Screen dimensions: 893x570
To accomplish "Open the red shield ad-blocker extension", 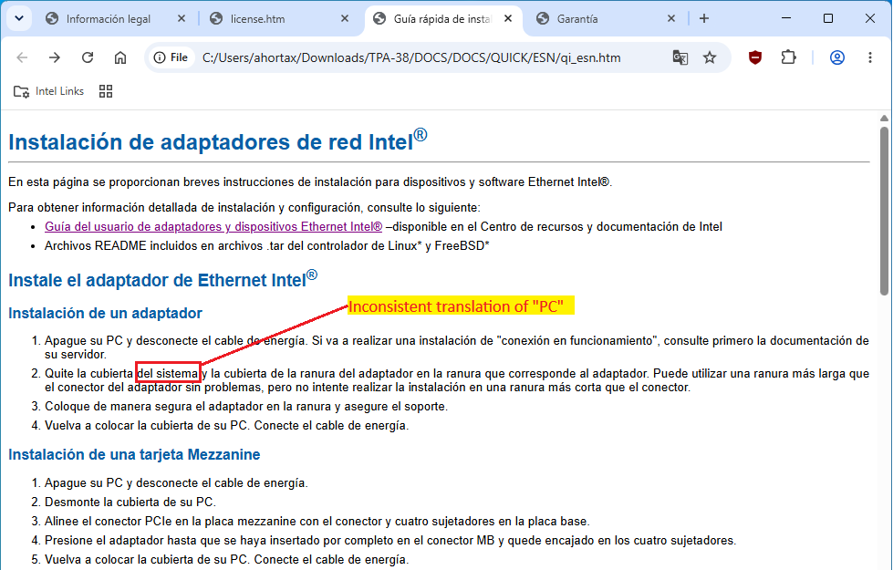I will coord(755,57).
